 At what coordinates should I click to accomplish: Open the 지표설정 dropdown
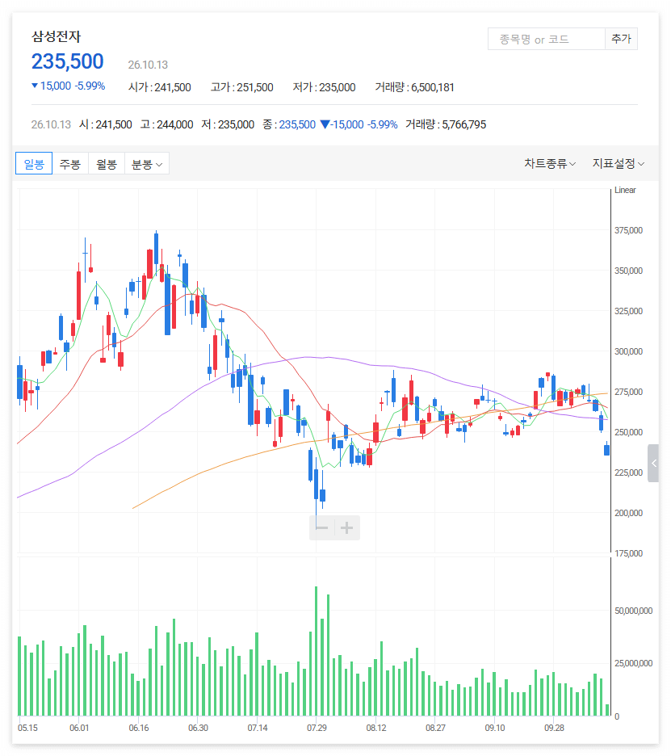click(x=619, y=164)
